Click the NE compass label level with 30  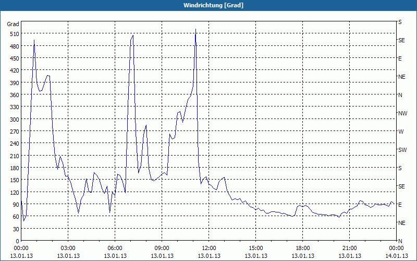point(401,223)
